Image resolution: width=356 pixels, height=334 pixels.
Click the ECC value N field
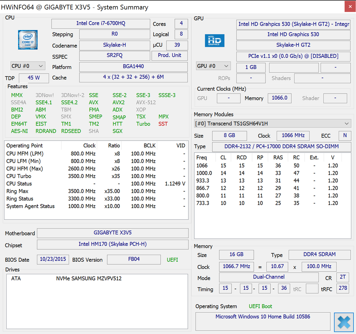click(x=345, y=136)
